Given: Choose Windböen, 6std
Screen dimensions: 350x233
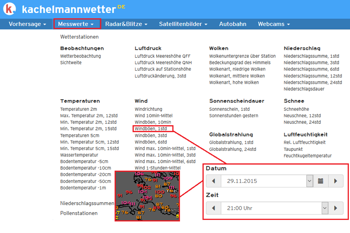Looking at the screenshot, I should point(151,142).
